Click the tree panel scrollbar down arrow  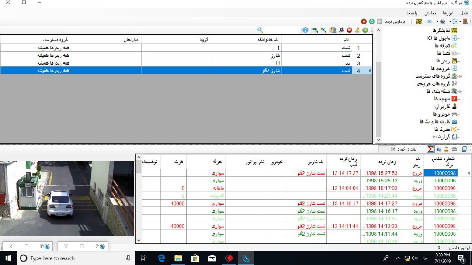378,140
